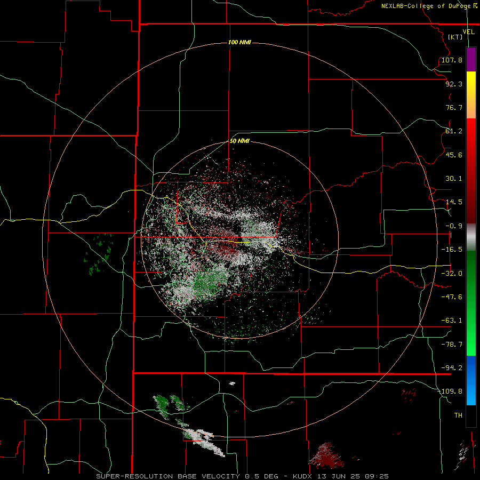The height and width of the screenshot is (480, 480).
Task: Click the VEL legend title
Action: pos(468,31)
